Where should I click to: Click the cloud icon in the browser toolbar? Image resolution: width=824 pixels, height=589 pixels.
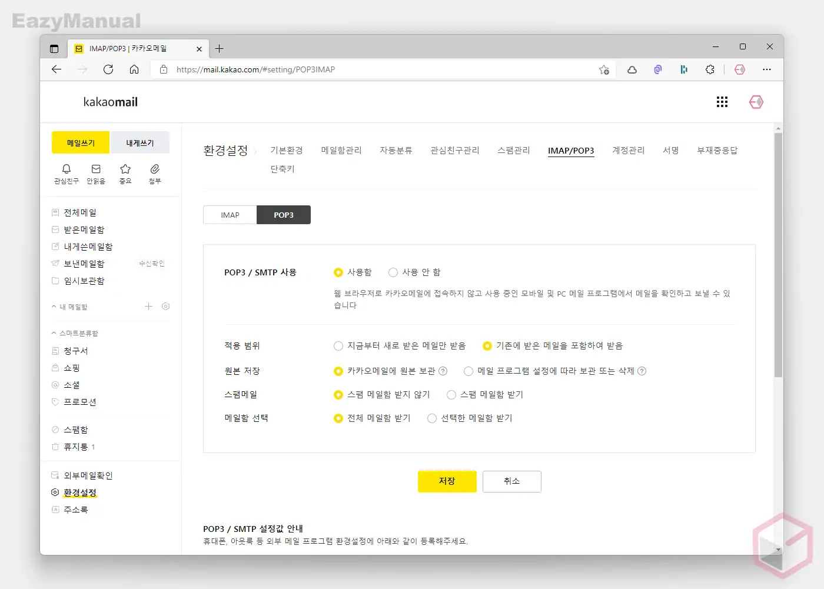632,69
